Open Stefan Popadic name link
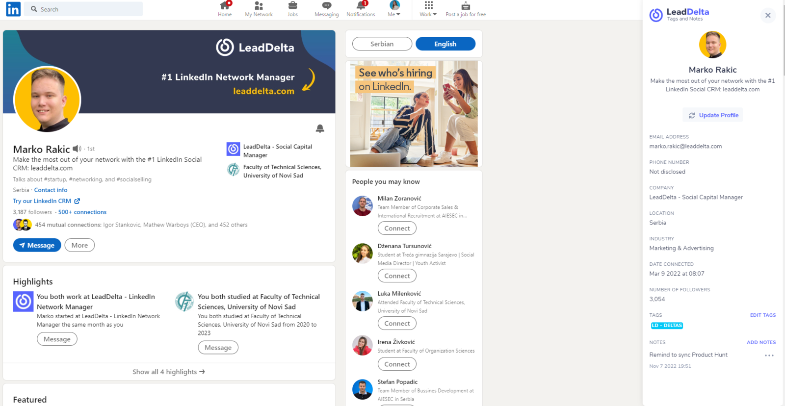The image size is (785, 406). coord(397,382)
